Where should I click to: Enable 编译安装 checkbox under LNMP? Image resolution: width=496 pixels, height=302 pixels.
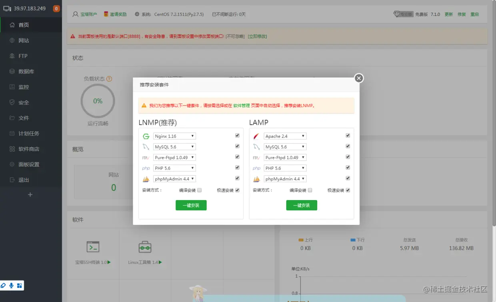pos(199,190)
